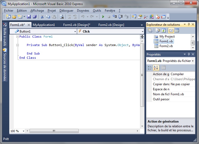Open the Boîte à outils side tab

(x=5, y=35)
